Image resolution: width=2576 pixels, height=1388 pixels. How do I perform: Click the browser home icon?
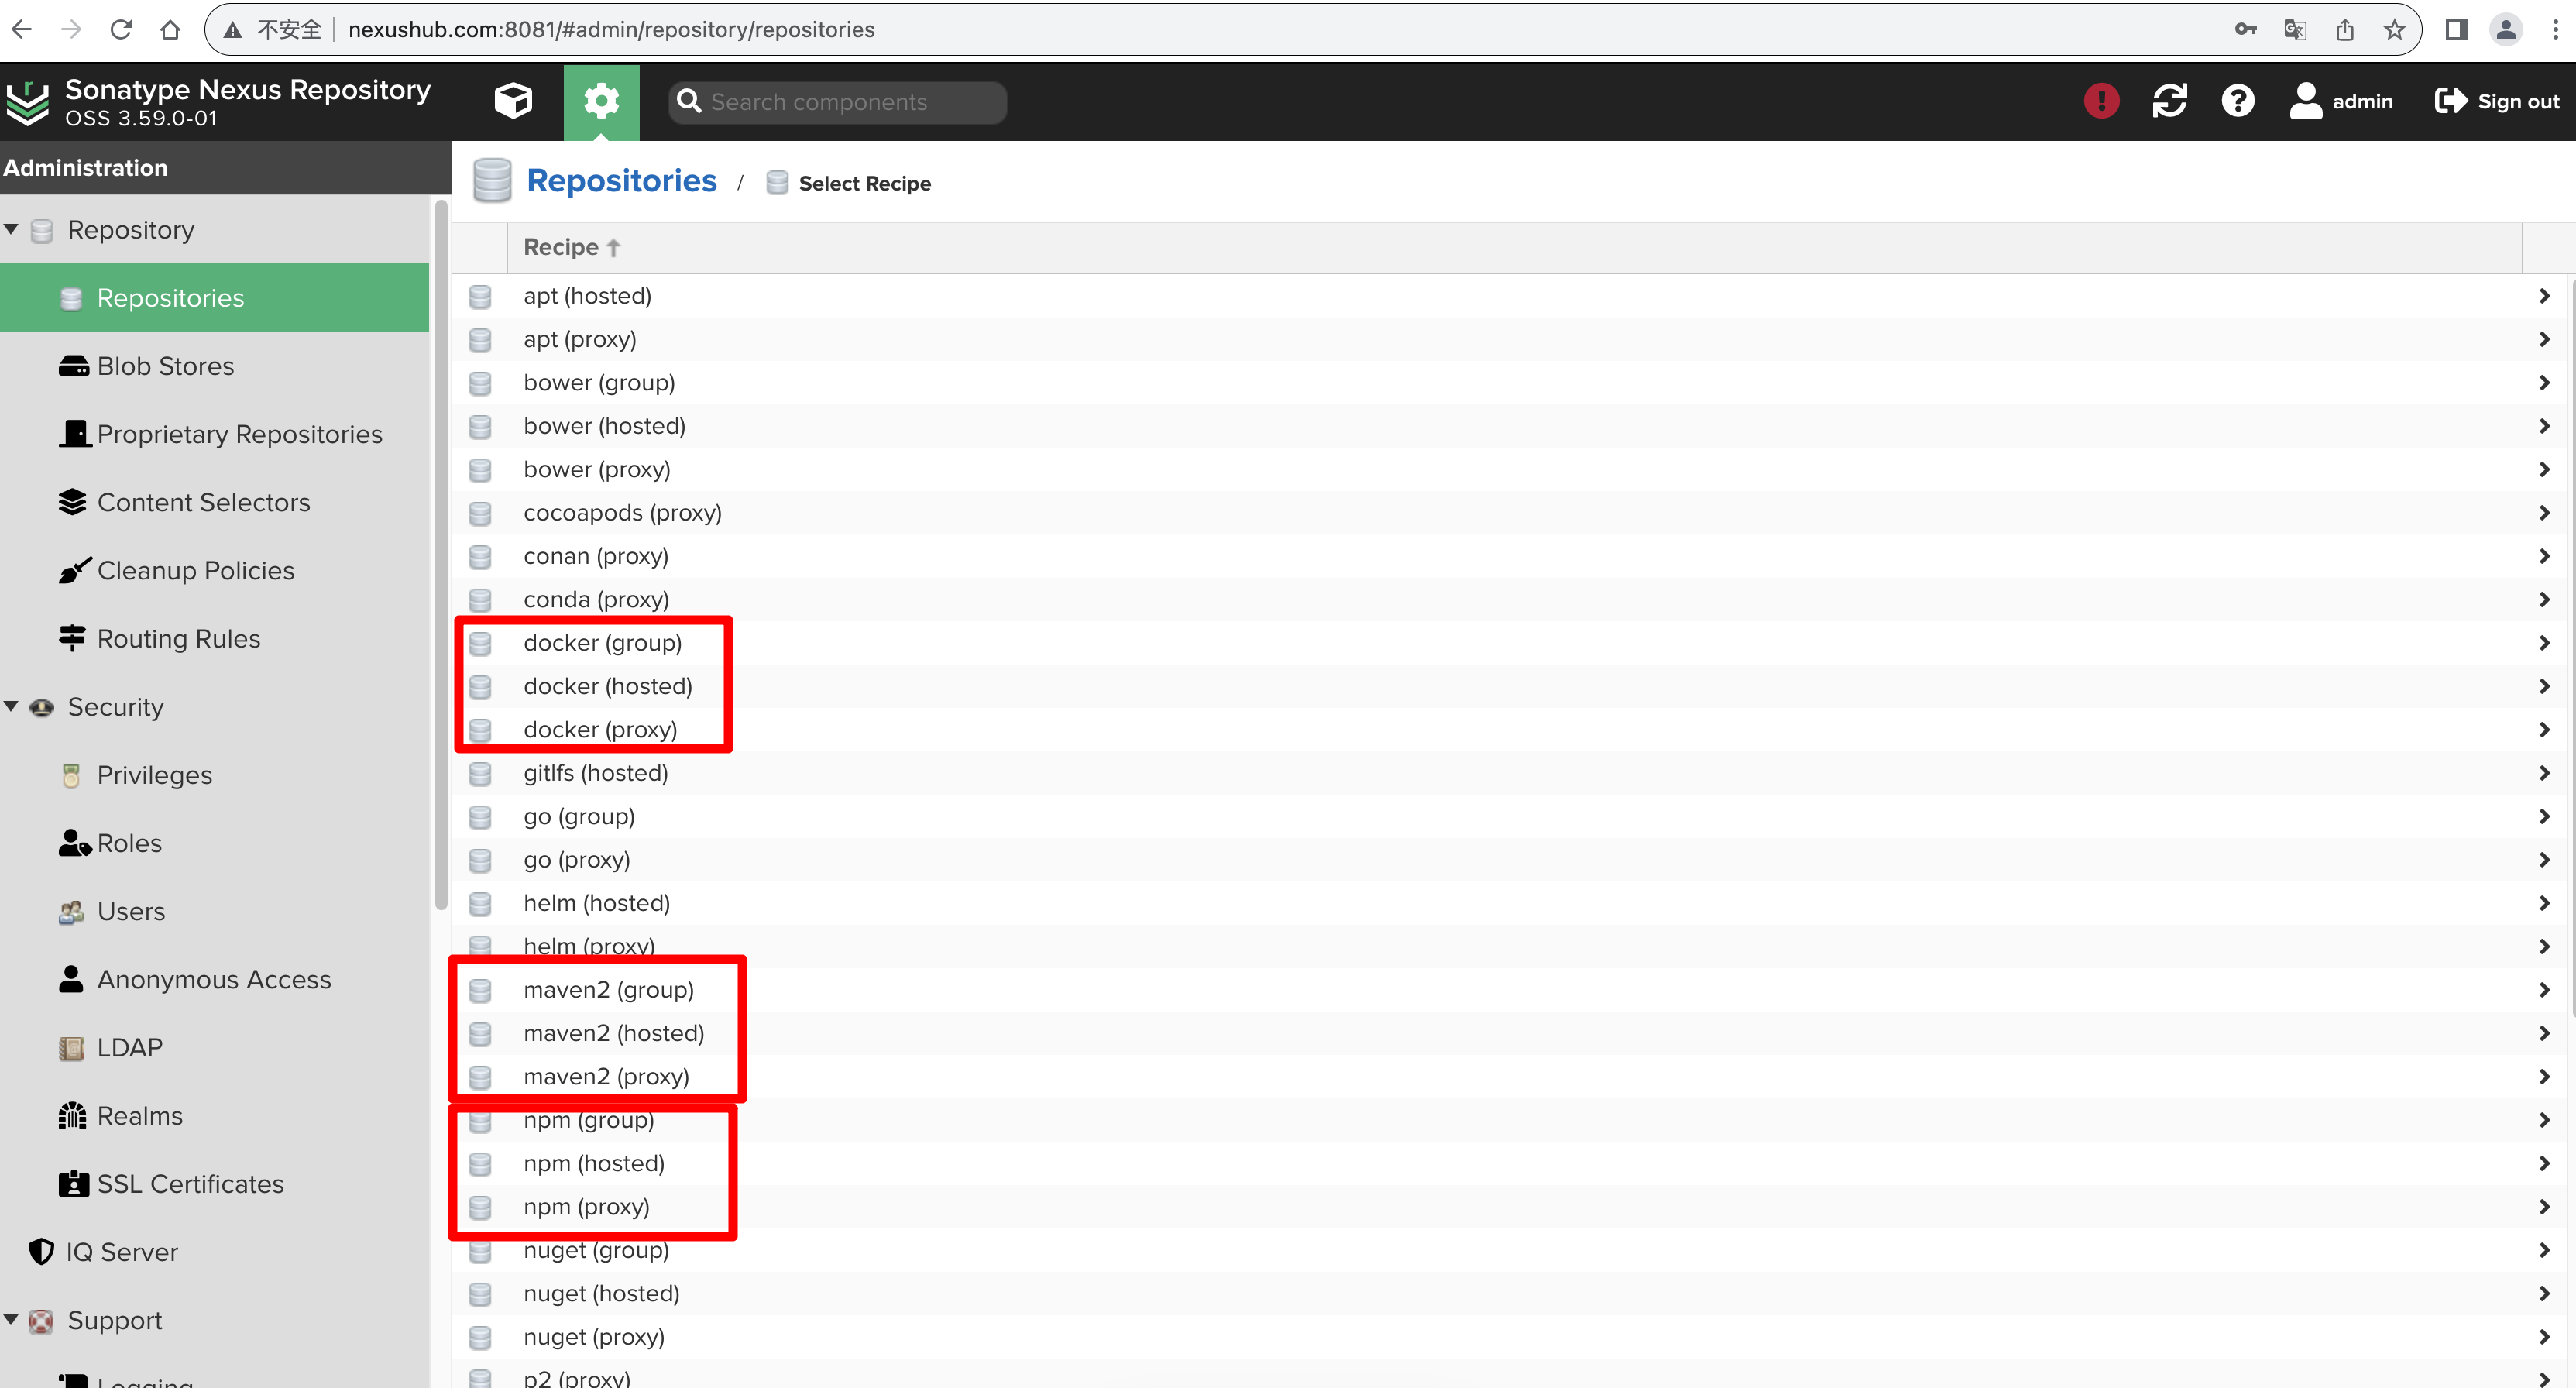[x=170, y=29]
